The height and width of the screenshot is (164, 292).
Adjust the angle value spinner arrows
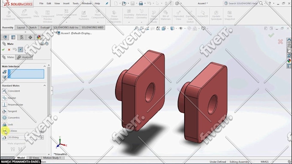pos(42,137)
